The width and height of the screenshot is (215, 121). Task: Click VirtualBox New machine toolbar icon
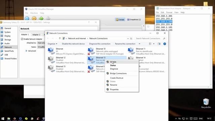coord(27,18)
